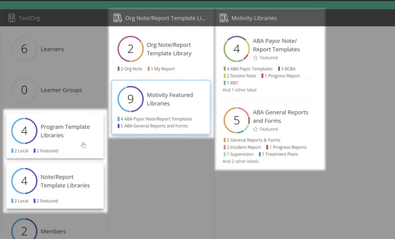Screen dimensions: 395x239
Task: Click the '2 Incident Report' label
Action: pyautogui.click(x=242, y=147)
